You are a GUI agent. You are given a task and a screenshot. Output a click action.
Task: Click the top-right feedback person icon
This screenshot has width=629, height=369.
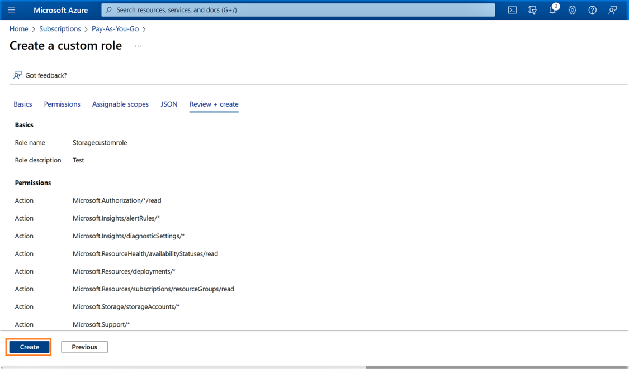[613, 10]
